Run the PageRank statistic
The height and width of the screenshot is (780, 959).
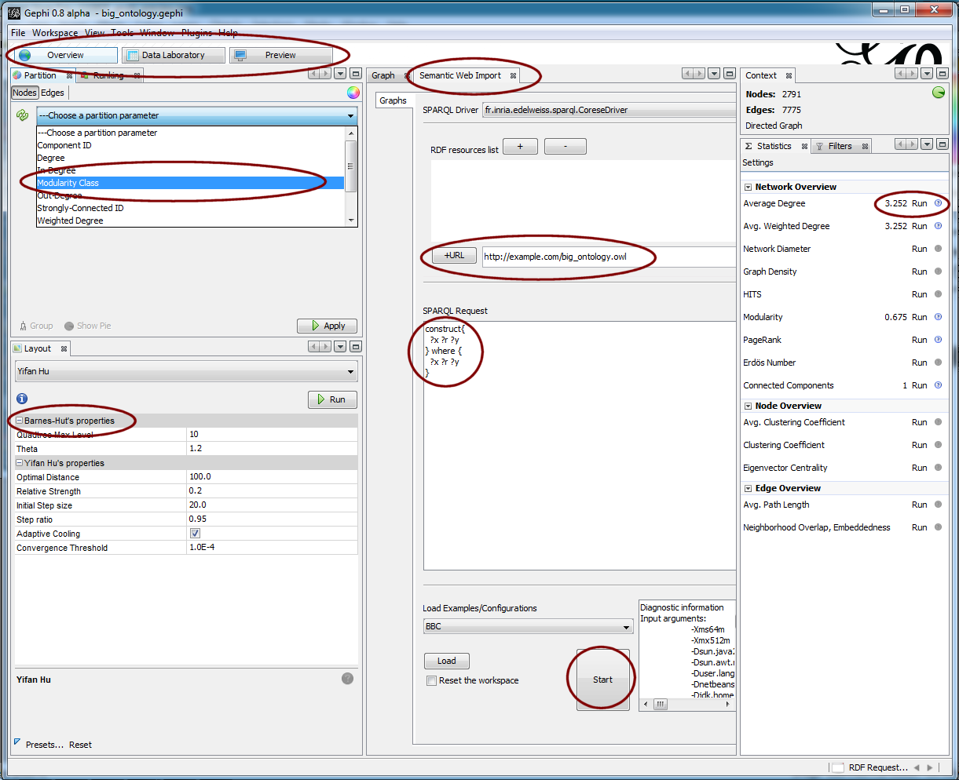point(920,340)
